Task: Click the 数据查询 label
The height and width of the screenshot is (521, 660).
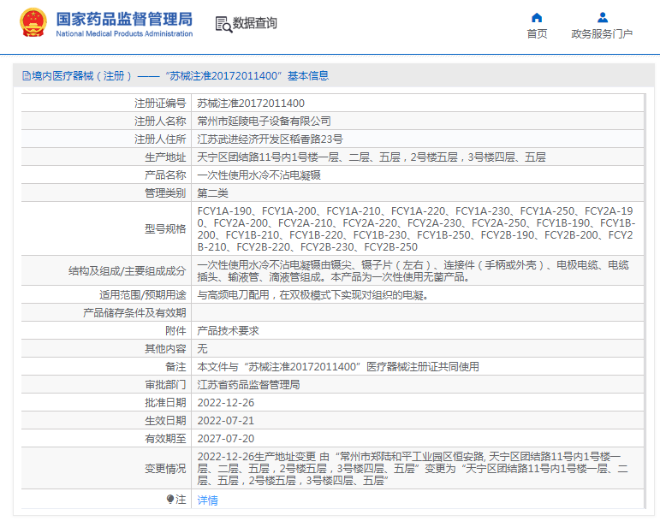Action: click(x=254, y=23)
